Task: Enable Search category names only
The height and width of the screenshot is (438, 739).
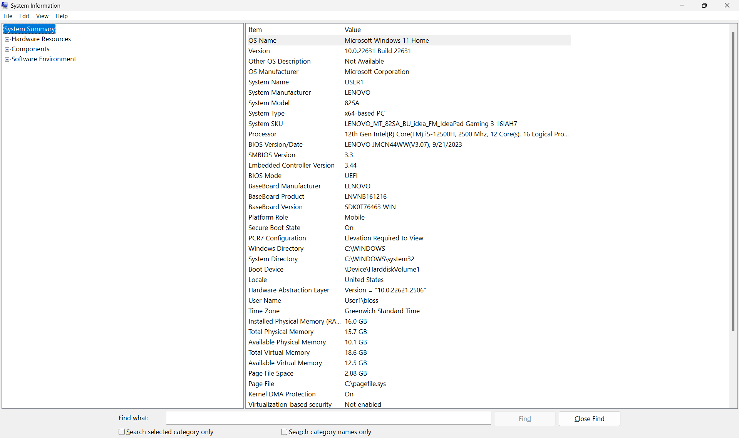Action: 284,432
